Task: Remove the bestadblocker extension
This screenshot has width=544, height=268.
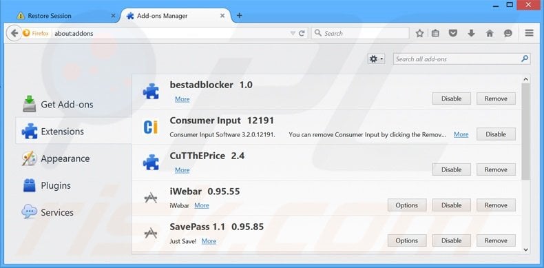Action: pyautogui.click(x=496, y=99)
